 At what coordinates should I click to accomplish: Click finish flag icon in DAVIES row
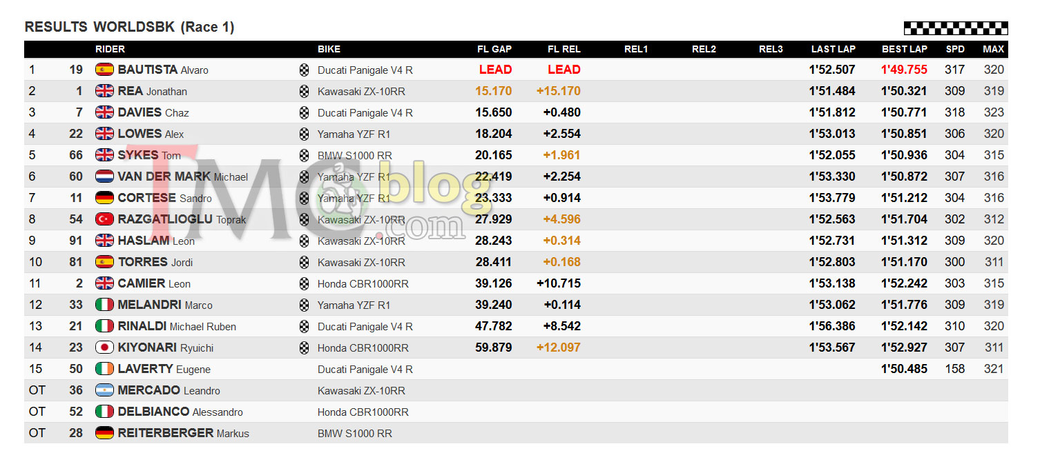(304, 112)
